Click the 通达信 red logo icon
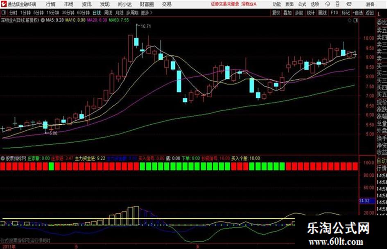Screen dimensions: 387x249 tap(4, 4)
